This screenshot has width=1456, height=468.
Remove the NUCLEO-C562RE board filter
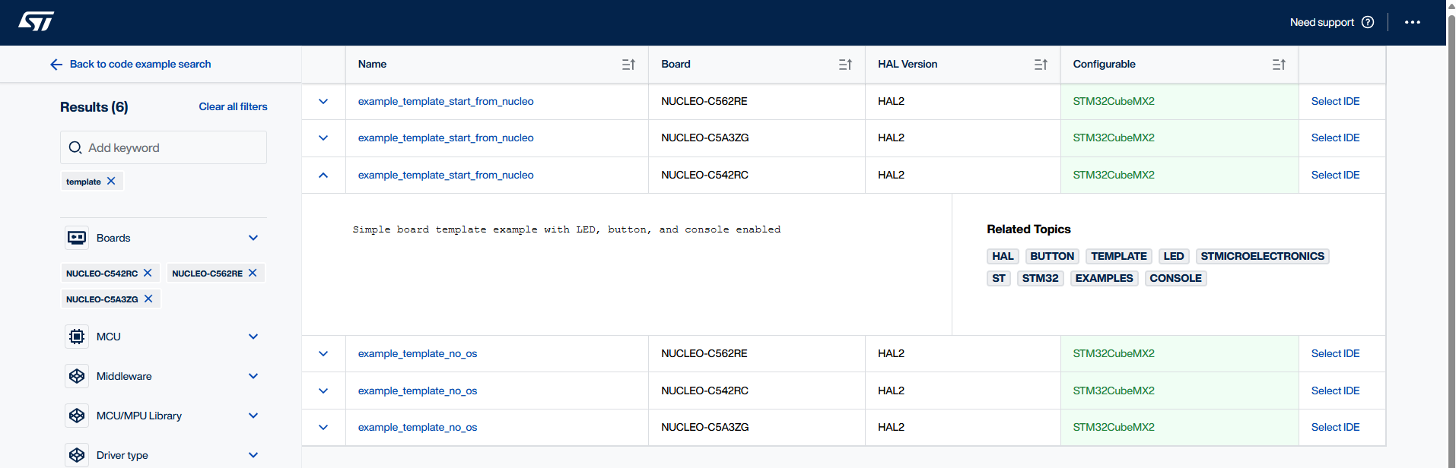pyautogui.click(x=253, y=273)
